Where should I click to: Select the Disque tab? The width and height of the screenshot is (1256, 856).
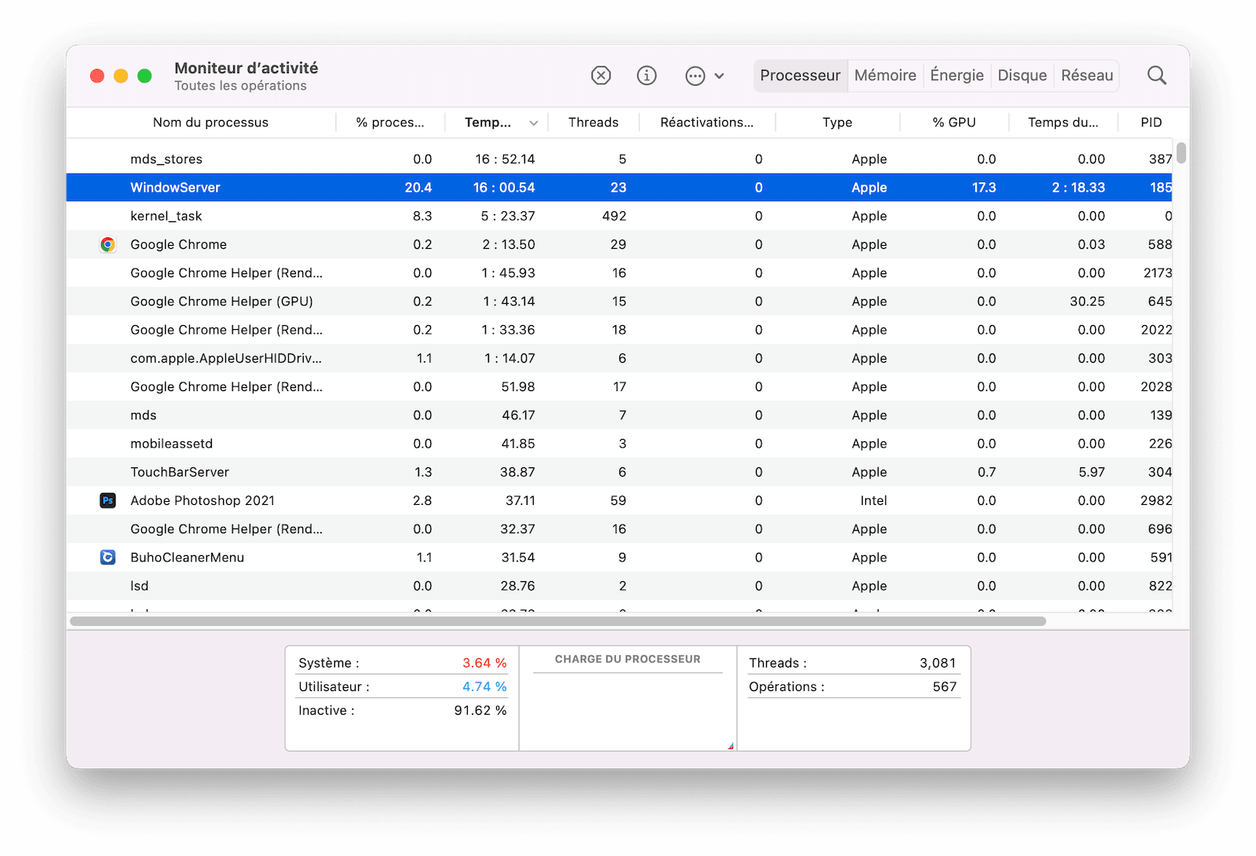pos(1021,75)
